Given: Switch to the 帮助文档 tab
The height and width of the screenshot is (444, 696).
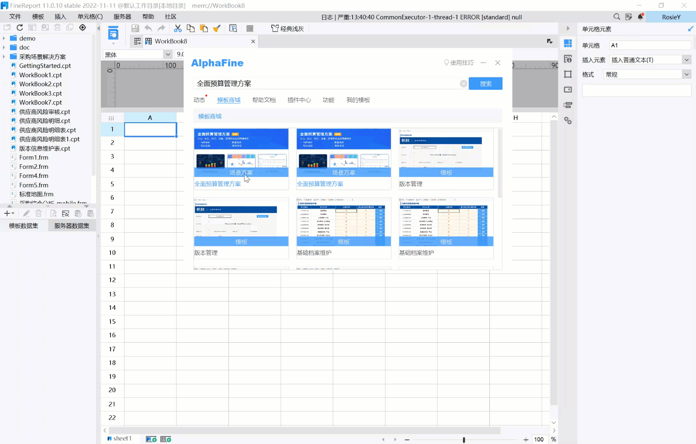Looking at the screenshot, I should tap(264, 100).
